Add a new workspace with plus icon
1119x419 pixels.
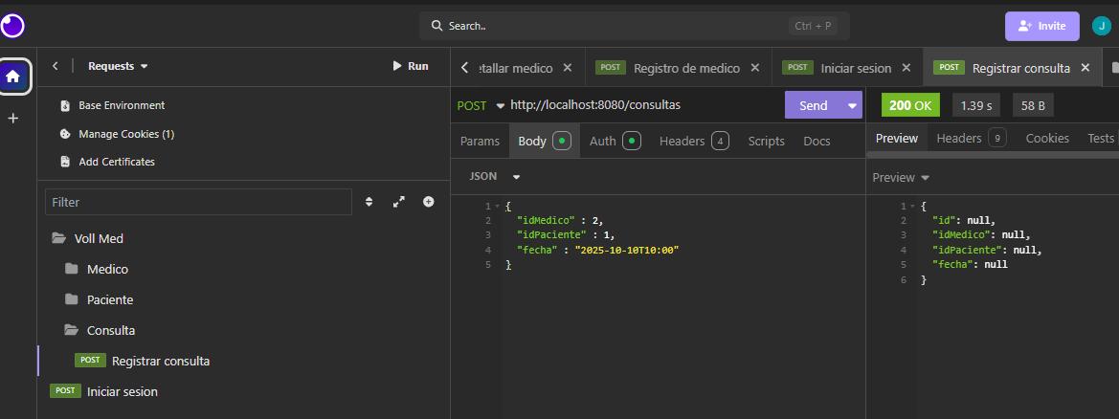pyautogui.click(x=12, y=119)
